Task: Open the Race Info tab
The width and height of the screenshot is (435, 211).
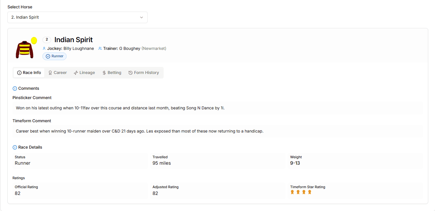Action: coord(29,73)
